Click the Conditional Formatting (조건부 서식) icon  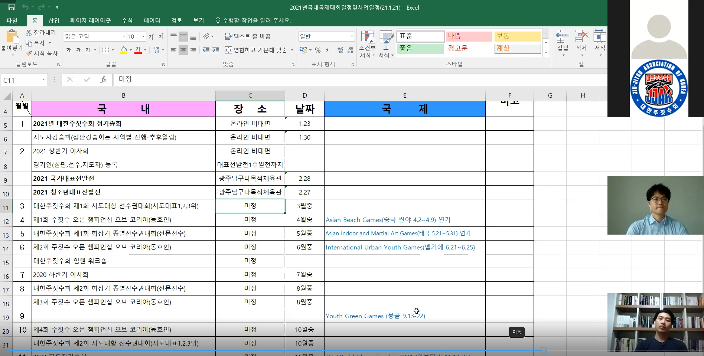tap(367, 37)
